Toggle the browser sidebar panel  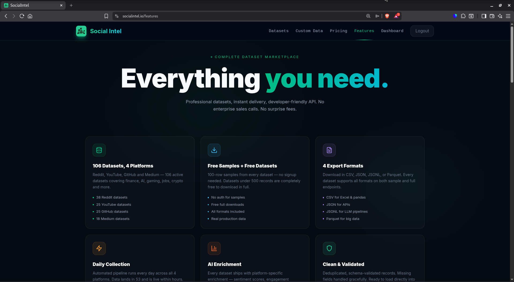(x=484, y=16)
